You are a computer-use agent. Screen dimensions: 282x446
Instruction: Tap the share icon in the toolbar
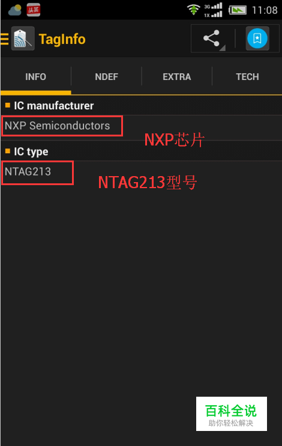pos(212,38)
